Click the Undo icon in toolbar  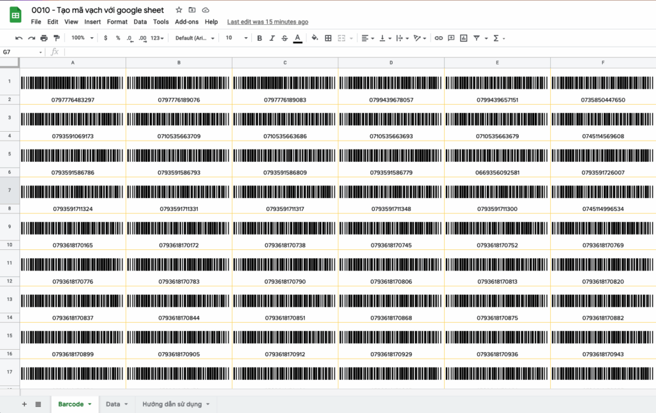[x=19, y=38]
